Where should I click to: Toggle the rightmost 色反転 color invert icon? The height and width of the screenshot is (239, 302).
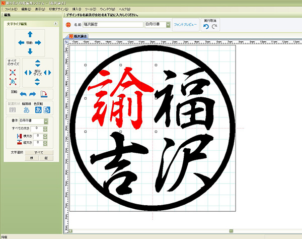click(47, 110)
